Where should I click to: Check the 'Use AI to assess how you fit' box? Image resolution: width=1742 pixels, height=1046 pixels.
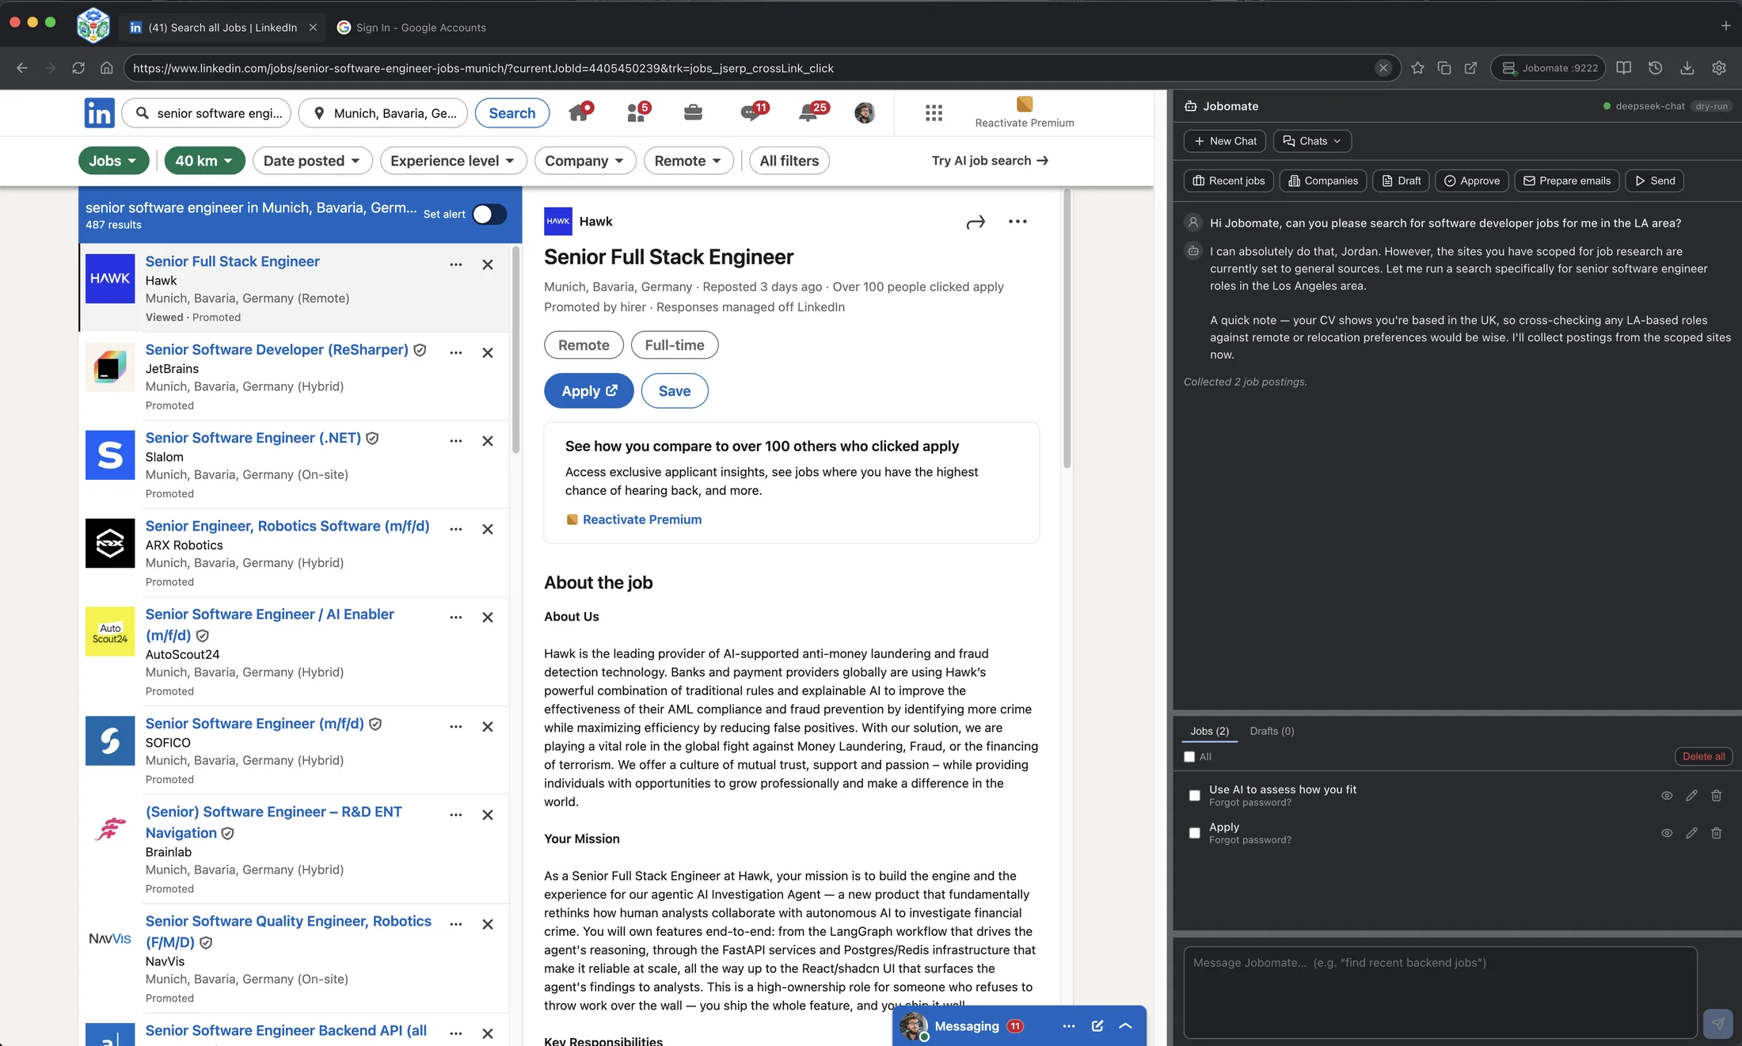click(x=1195, y=796)
